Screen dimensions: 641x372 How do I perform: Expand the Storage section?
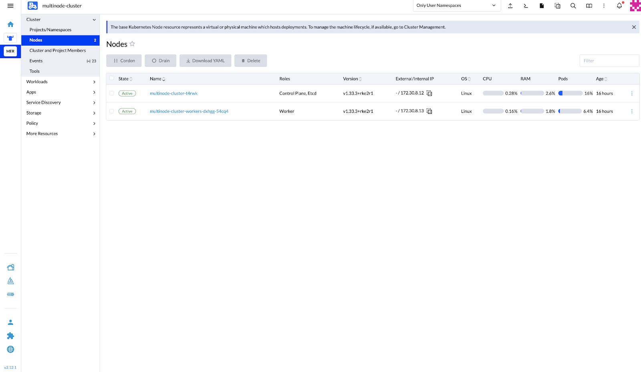60,113
